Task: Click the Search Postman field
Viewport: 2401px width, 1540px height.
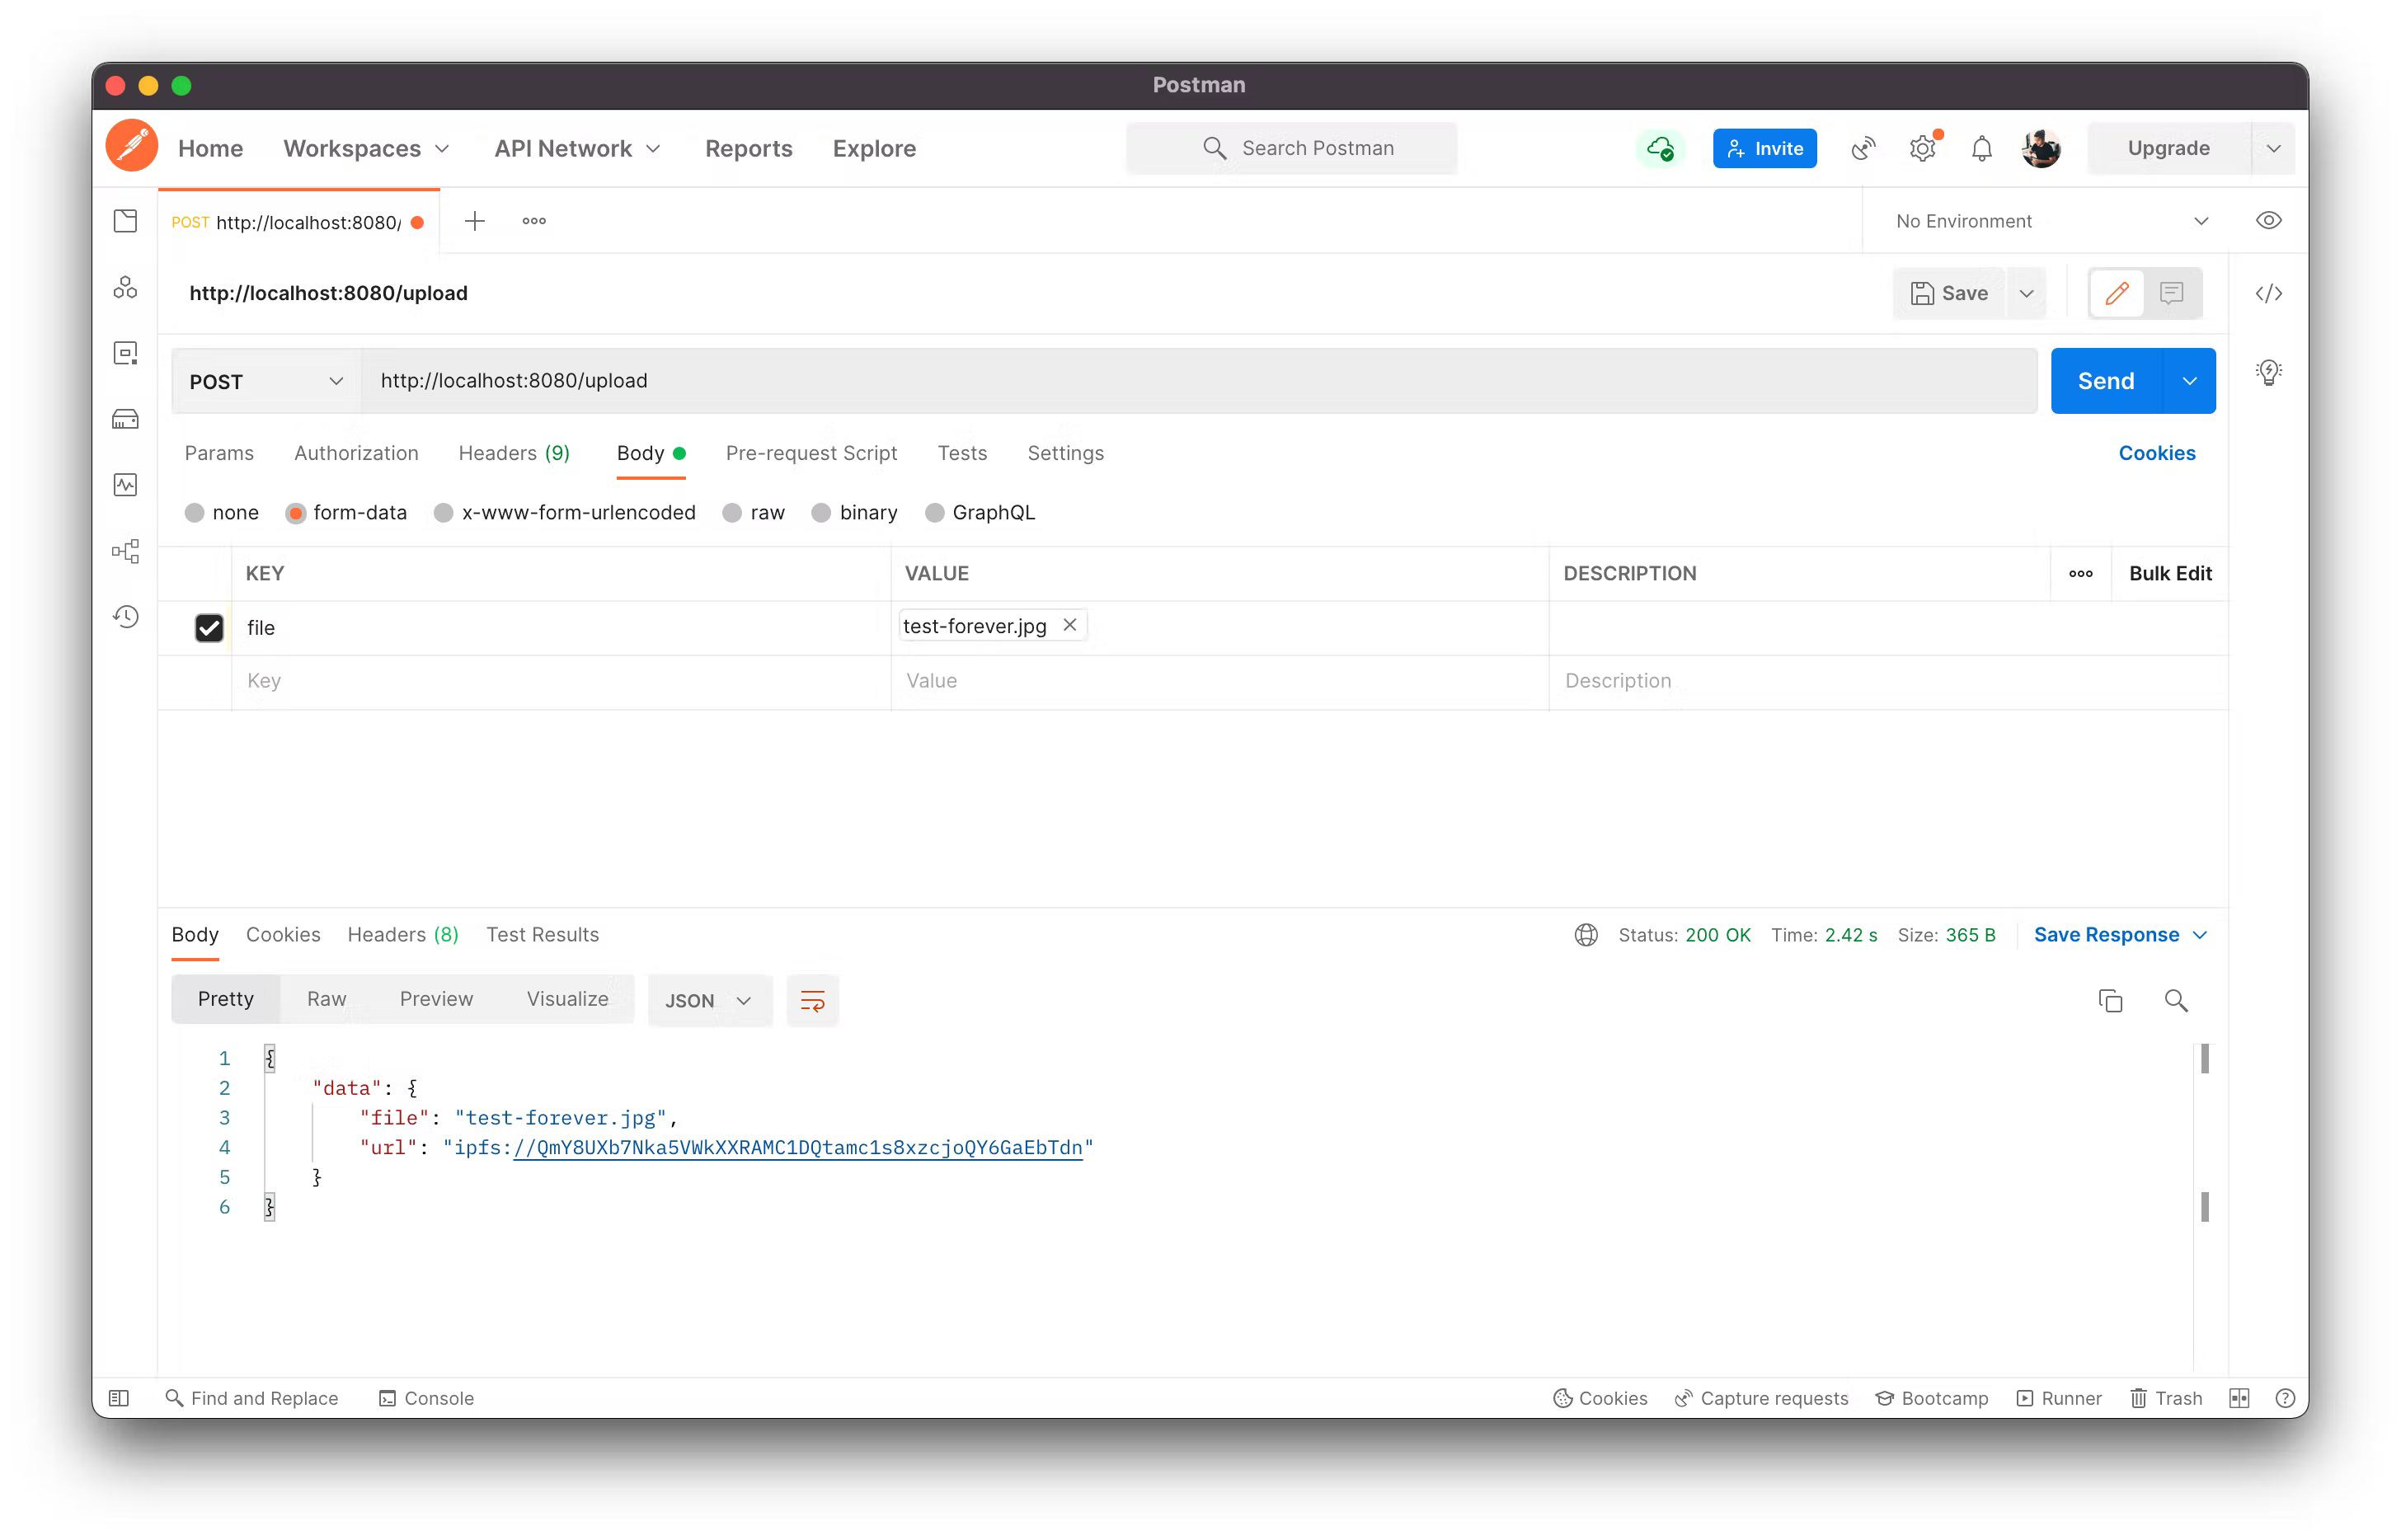Action: tap(1292, 148)
